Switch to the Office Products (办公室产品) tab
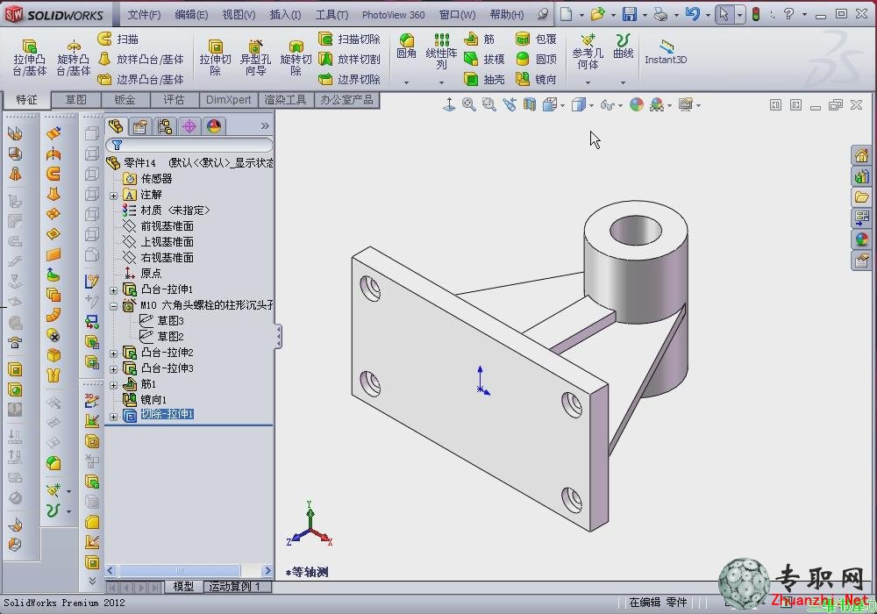Screen dimensions: 877x614 click(346, 99)
